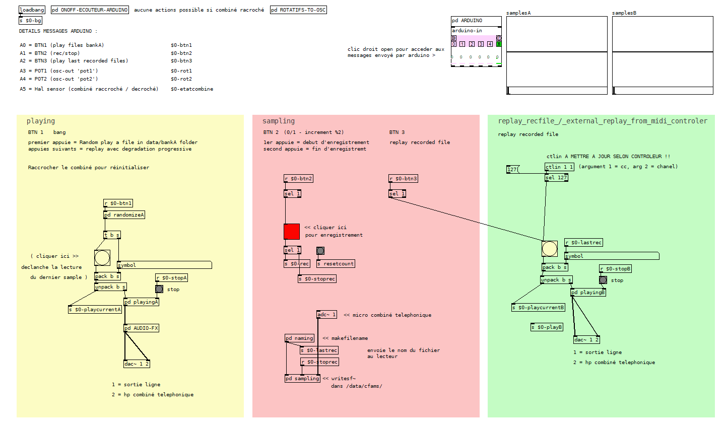Click the grey stop bang under r $0-stopA
This screenshot has height=427, width=726.
click(159, 289)
